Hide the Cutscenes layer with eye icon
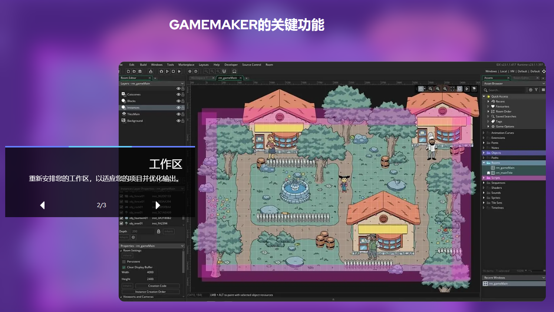The height and width of the screenshot is (312, 554). pos(178,94)
